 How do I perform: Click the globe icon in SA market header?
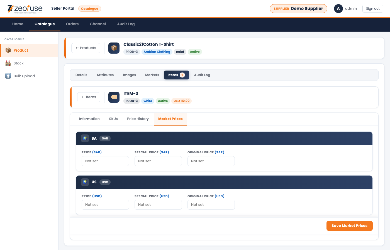tap(85, 138)
